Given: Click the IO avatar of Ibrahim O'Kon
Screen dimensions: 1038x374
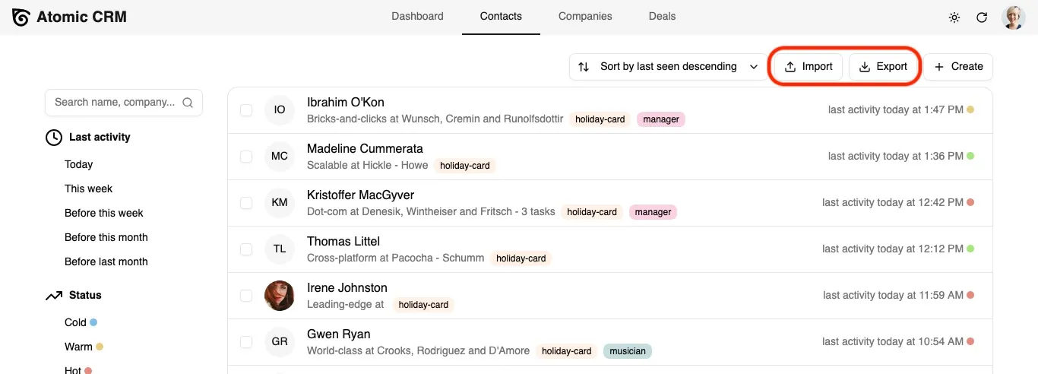Looking at the screenshot, I should [x=280, y=109].
